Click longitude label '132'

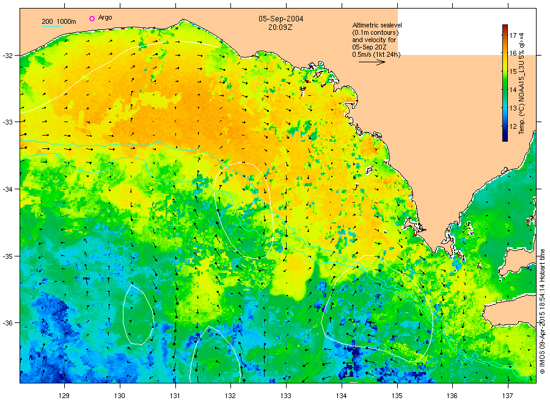point(230,396)
